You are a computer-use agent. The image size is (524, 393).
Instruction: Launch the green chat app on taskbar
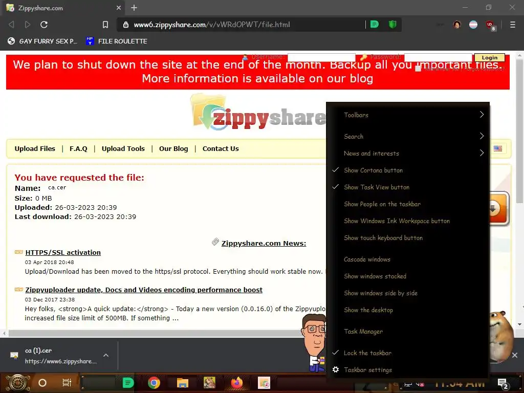[128, 383]
